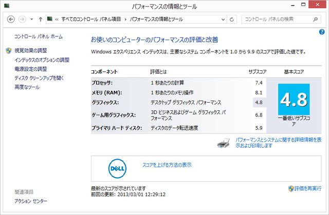Open コントロール パネル ホーム link
Image resolution: width=329 pixels, height=215 pixels.
(39, 36)
